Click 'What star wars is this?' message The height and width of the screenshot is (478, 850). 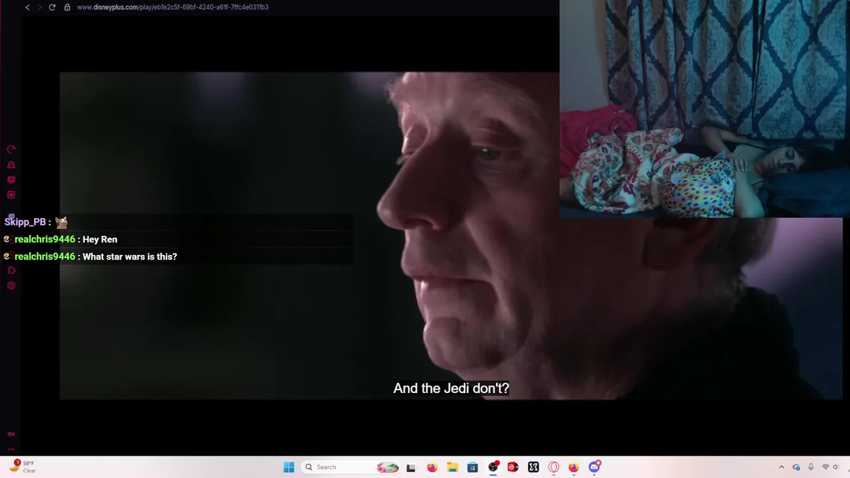pyautogui.click(x=129, y=256)
